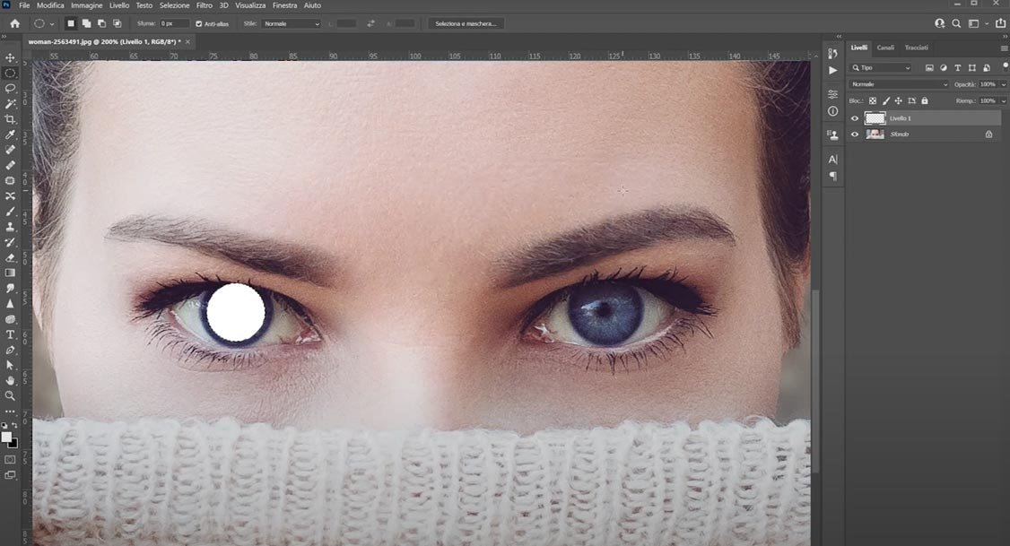1010x546 pixels.
Task: Open the Edit Toolbar three-dots button
Action: click(x=10, y=411)
